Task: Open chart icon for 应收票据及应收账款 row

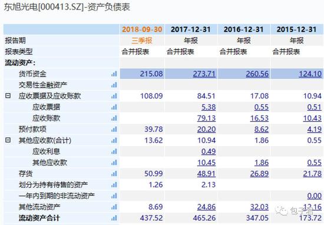Action: click(x=114, y=96)
